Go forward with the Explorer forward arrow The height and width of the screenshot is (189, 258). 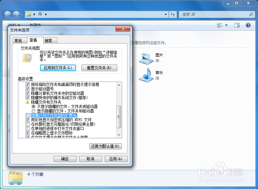tap(16, 14)
